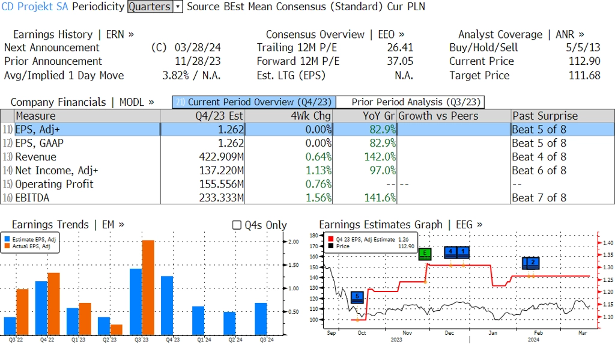Select the Operating Profit row

(x=307, y=184)
